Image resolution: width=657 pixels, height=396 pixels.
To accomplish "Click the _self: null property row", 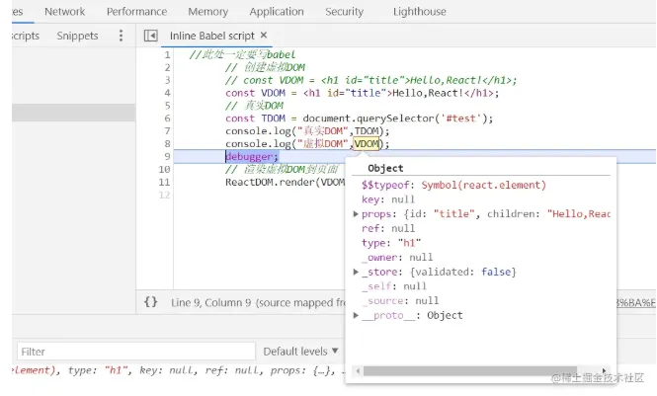I will coord(394,286).
